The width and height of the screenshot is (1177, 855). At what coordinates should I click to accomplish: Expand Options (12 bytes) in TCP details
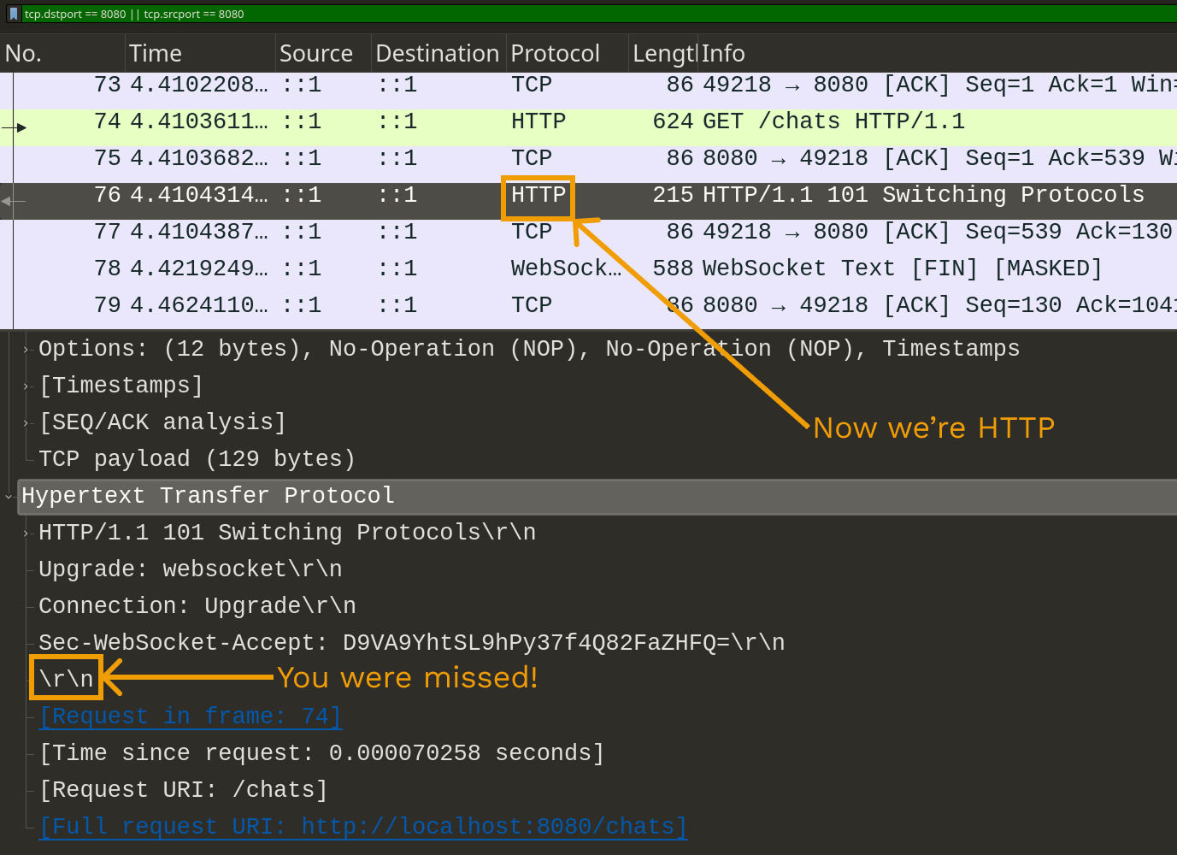pos(25,348)
